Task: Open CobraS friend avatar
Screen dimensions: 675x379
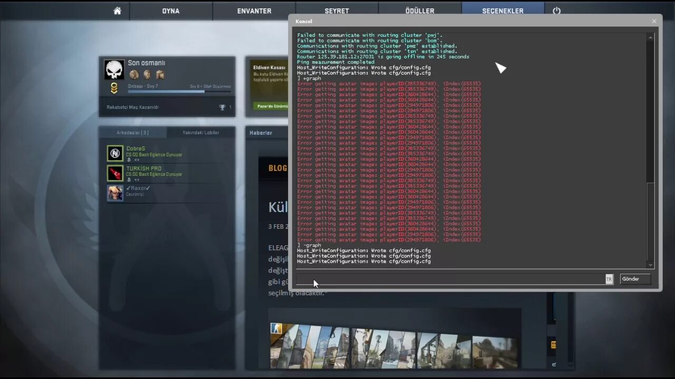Action: click(115, 153)
